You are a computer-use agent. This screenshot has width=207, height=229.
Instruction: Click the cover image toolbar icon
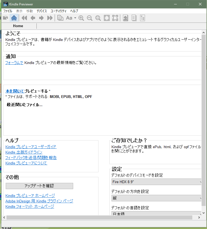pyautogui.click(x=125, y=18)
